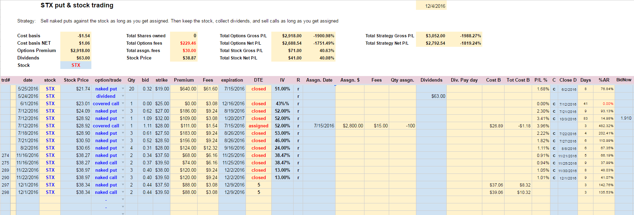Select the 'Premium' column header
This screenshot has width=634, height=215.
[x=184, y=80]
